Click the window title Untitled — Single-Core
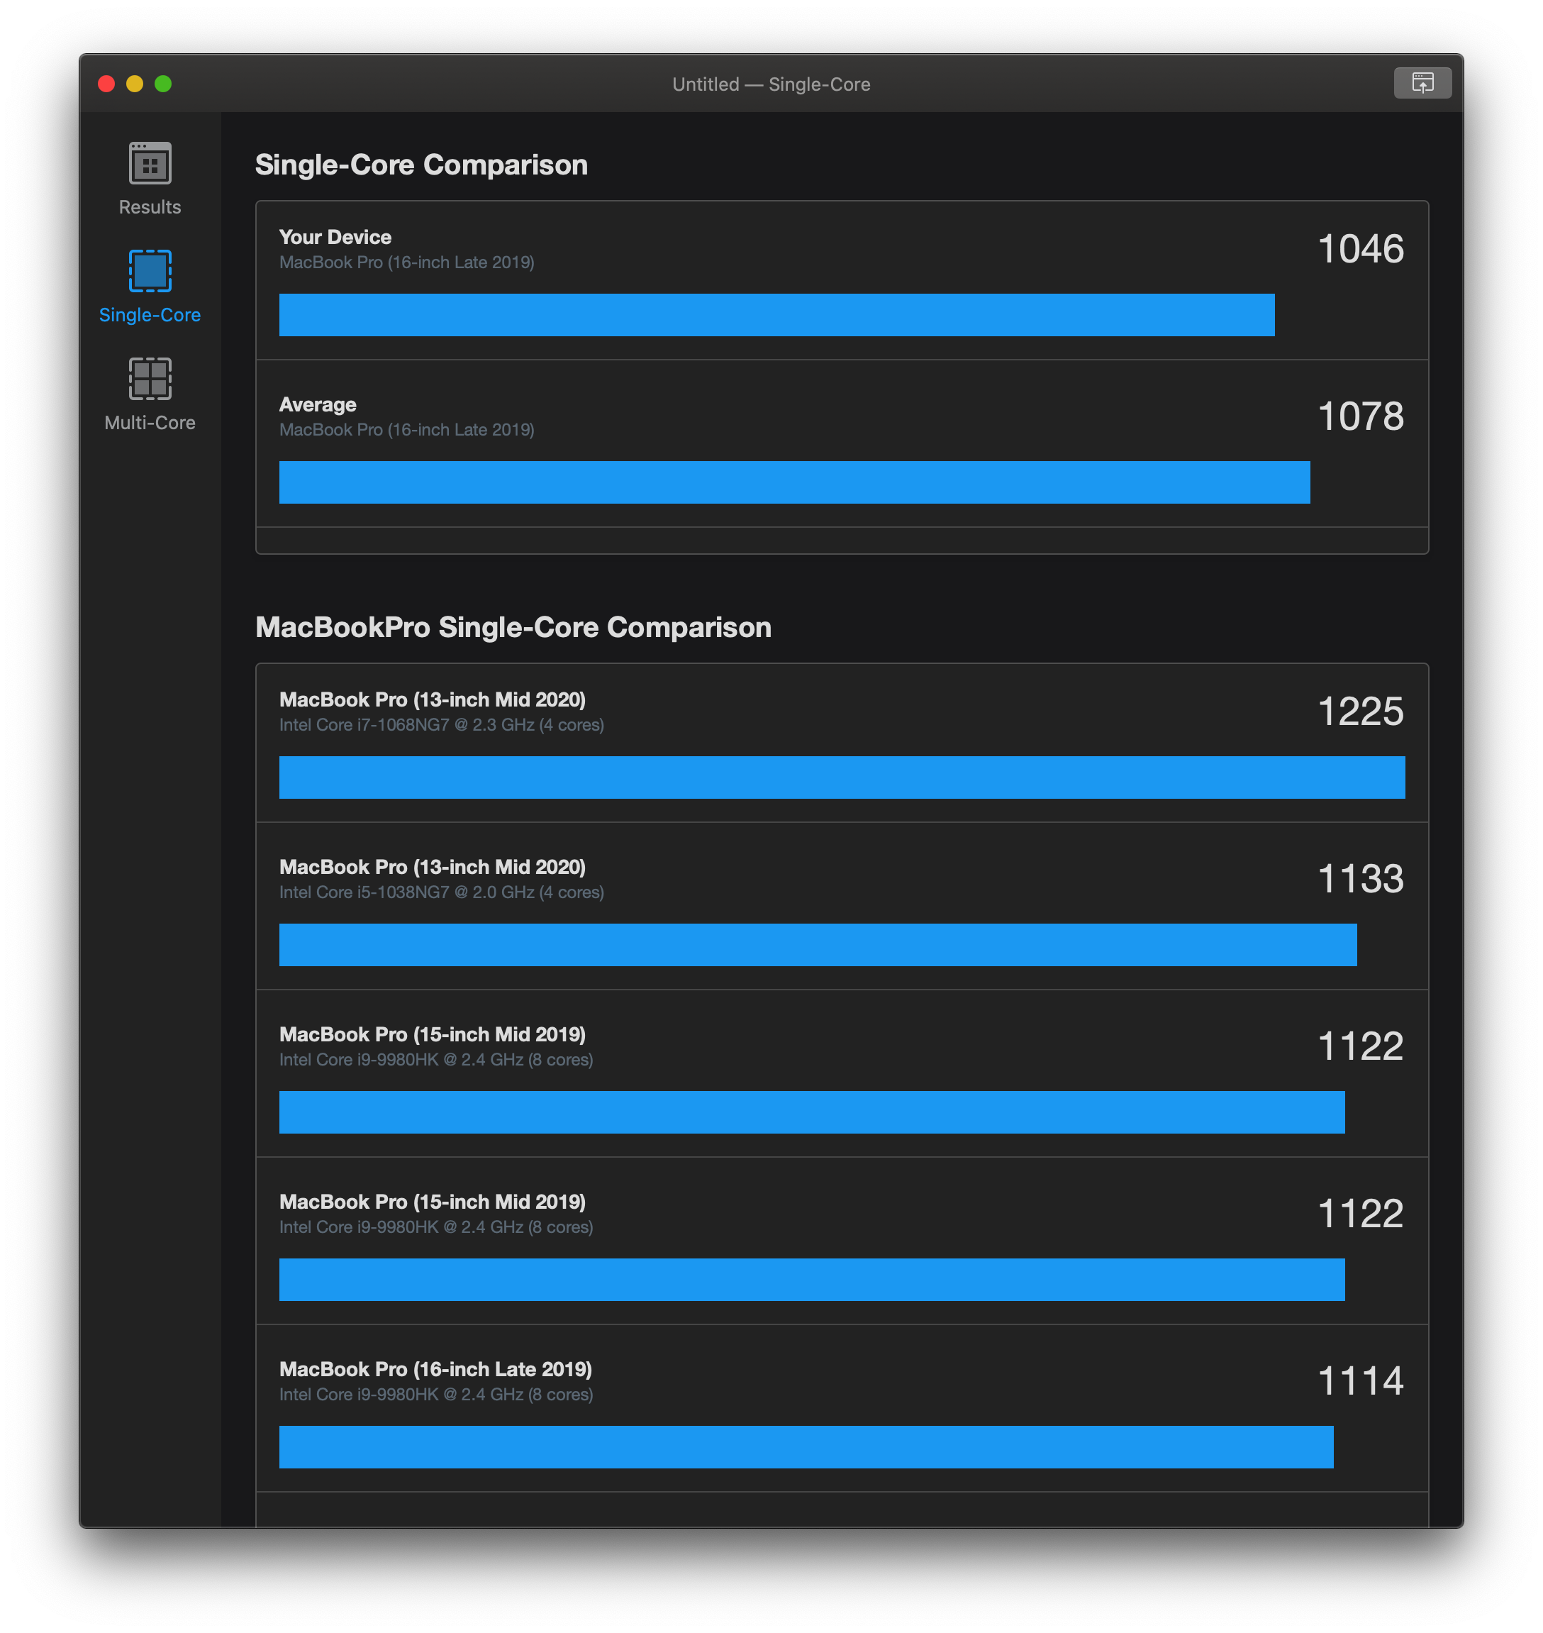The height and width of the screenshot is (1633, 1543). click(771, 84)
